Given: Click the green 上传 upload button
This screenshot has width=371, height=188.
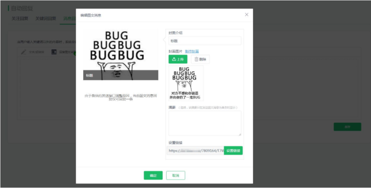Looking at the screenshot, I should click(x=178, y=59).
